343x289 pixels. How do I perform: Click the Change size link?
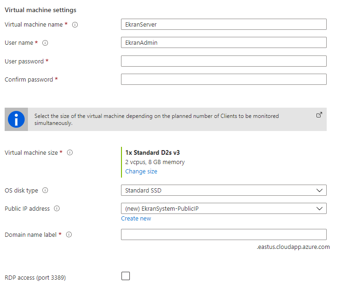(x=141, y=172)
